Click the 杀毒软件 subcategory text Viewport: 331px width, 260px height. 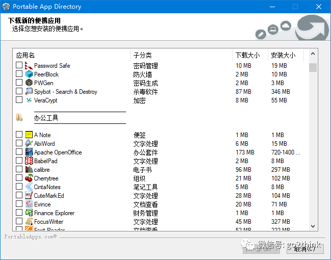pos(145,92)
